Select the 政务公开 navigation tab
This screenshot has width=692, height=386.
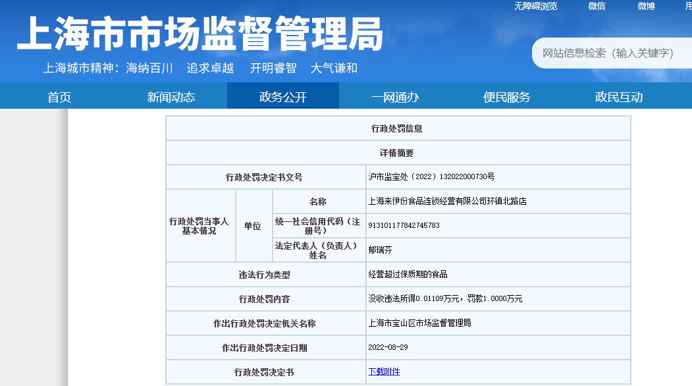click(x=283, y=97)
